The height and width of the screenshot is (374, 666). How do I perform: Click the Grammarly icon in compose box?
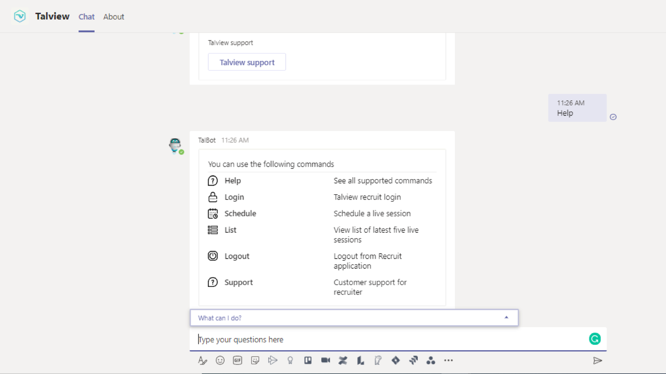point(595,339)
